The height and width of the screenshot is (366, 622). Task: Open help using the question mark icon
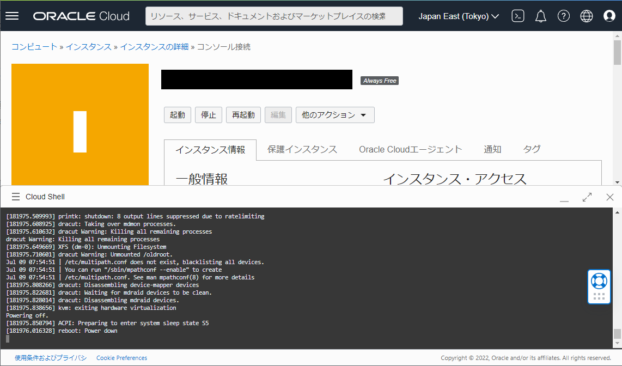pyautogui.click(x=563, y=16)
